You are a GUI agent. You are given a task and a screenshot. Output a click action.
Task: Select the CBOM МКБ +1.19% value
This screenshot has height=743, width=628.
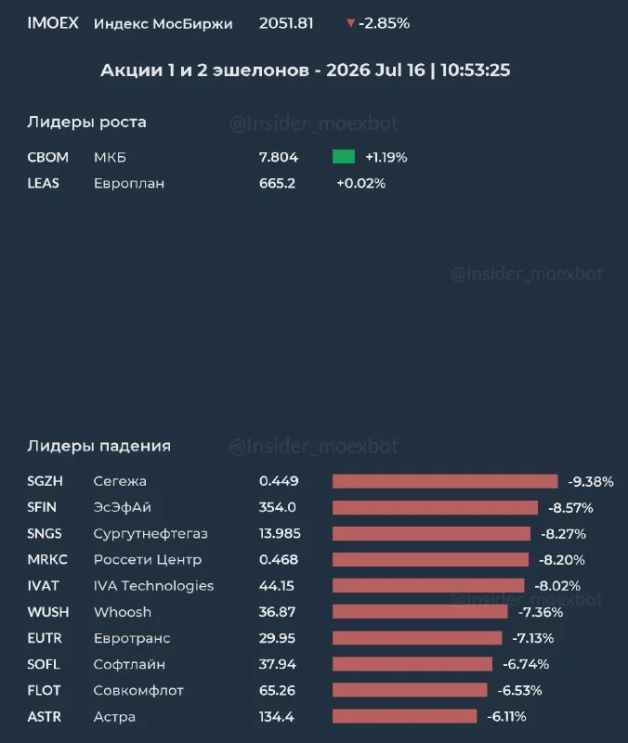tap(386, 157)
